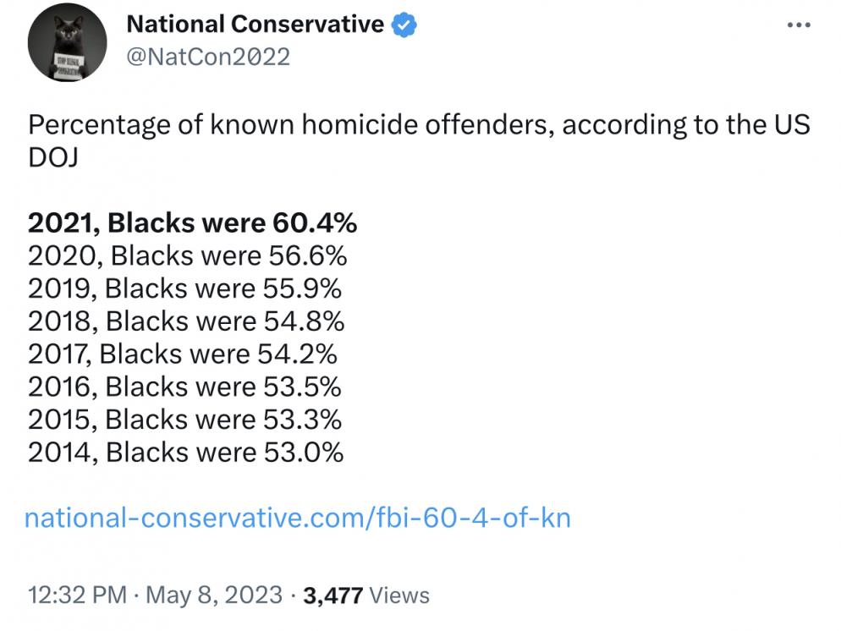Click the May 8, 2023 date
This screenshot has width=841, height=631.
(x=213, y=595)
